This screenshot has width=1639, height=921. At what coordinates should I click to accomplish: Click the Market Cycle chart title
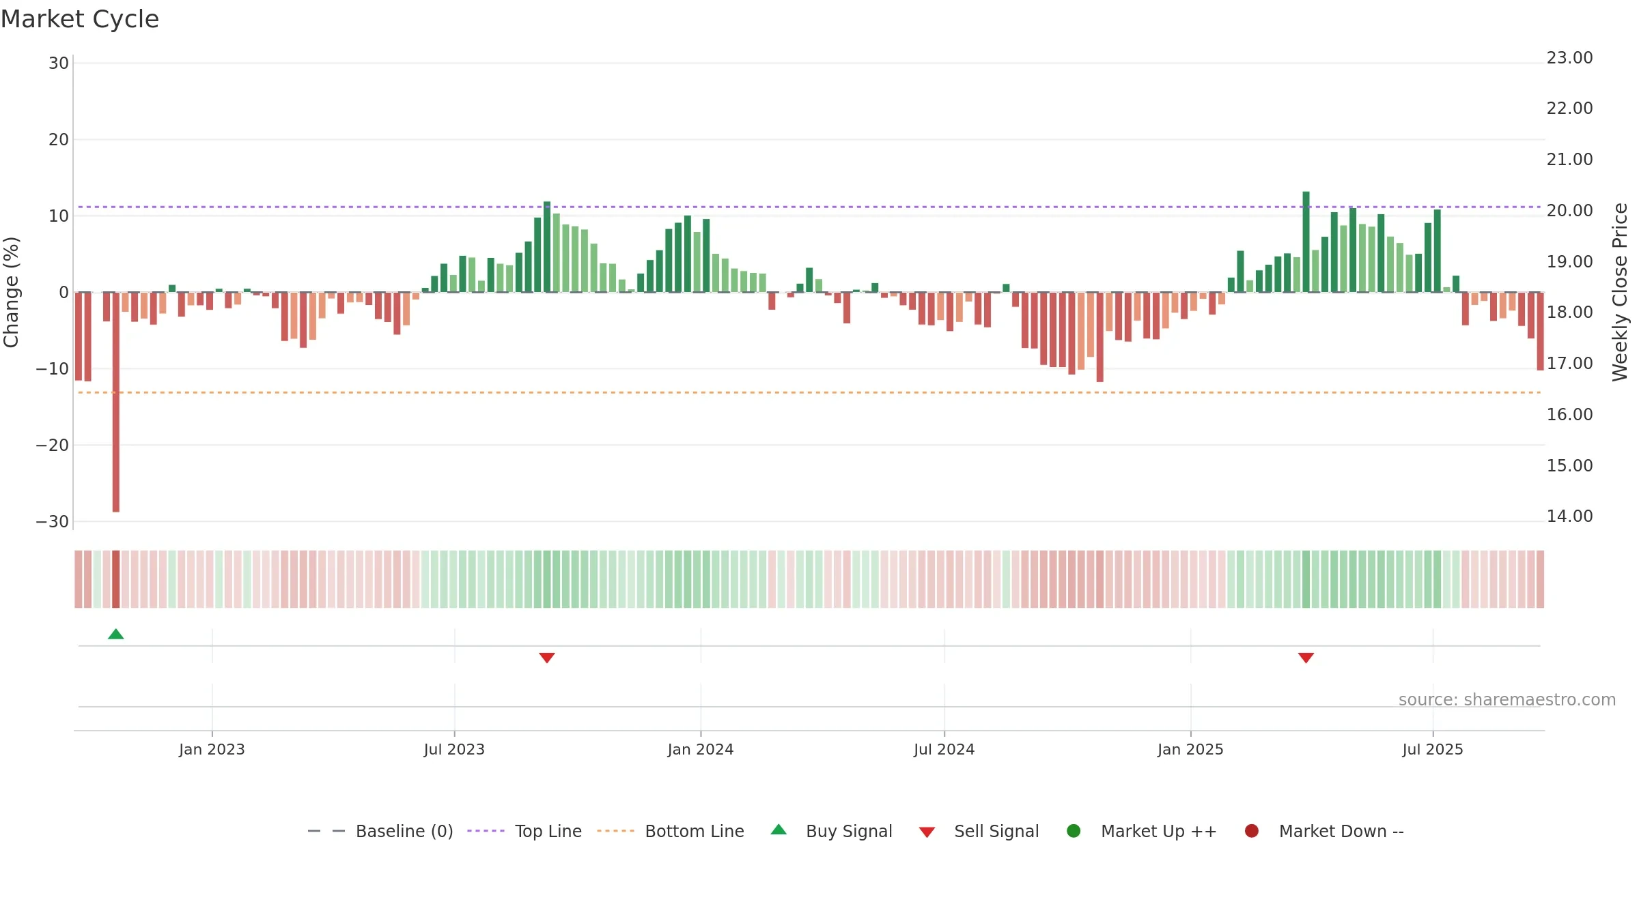(x=80, y=19)
